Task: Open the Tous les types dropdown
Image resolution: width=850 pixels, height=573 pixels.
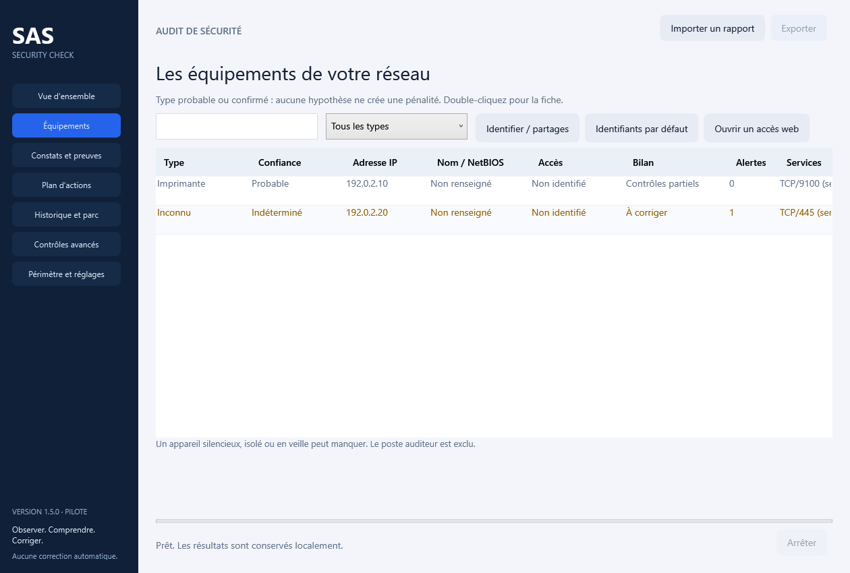Action: (397, 126)
